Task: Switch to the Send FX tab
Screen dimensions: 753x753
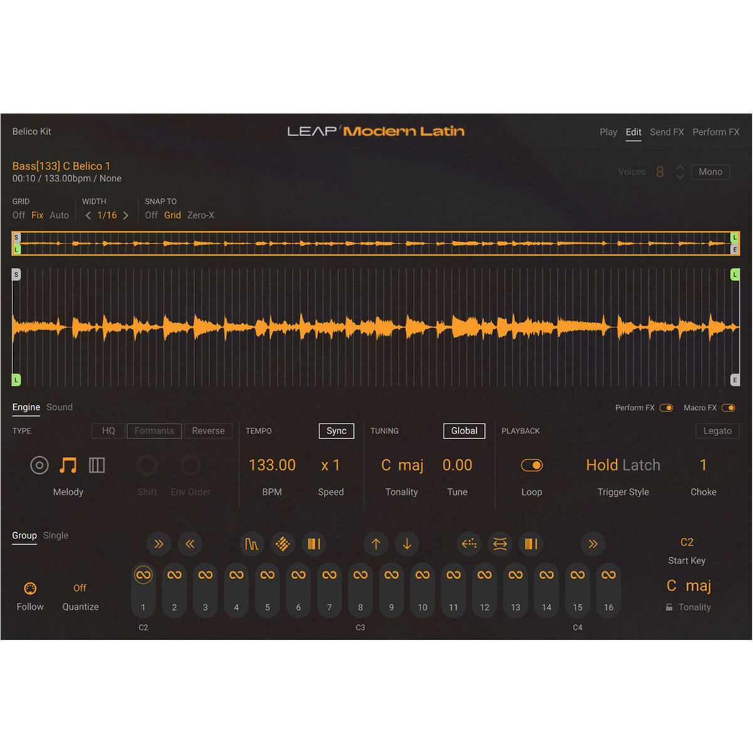Action: click(666, 132)
